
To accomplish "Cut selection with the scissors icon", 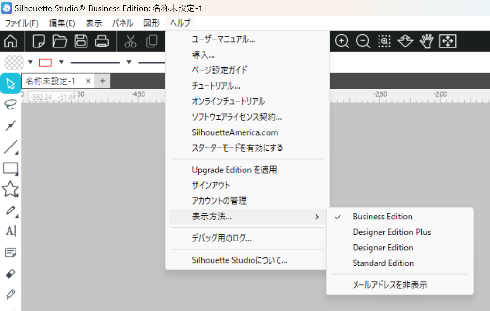I will coord(130,41).
